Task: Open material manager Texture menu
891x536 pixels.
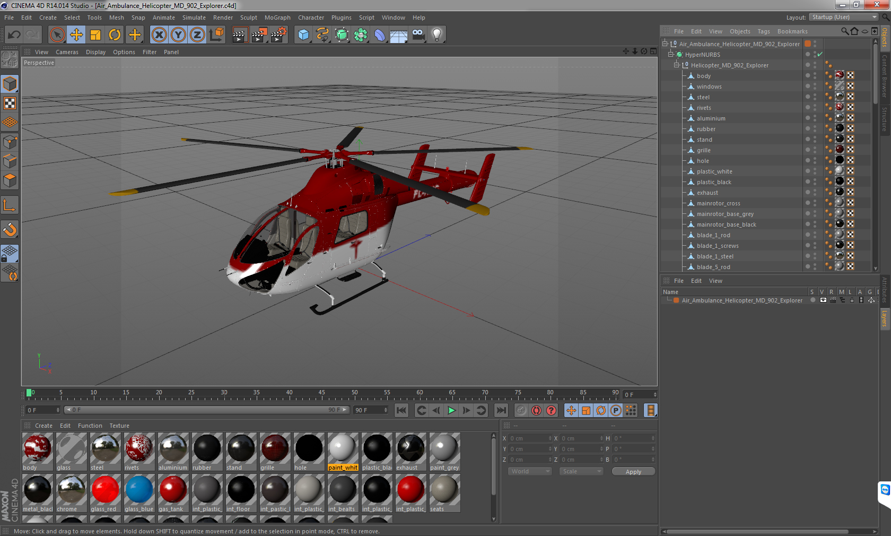Action: [119, 426]
